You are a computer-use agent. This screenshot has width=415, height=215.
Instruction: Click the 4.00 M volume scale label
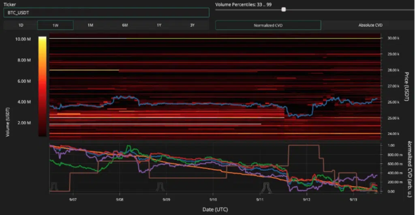coord(24,102)
